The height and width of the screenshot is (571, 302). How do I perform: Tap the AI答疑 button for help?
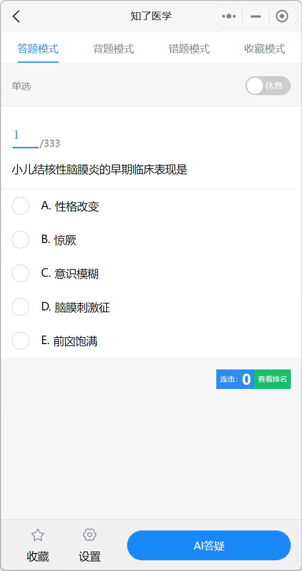pyautogui.click(x=208, y=545)
